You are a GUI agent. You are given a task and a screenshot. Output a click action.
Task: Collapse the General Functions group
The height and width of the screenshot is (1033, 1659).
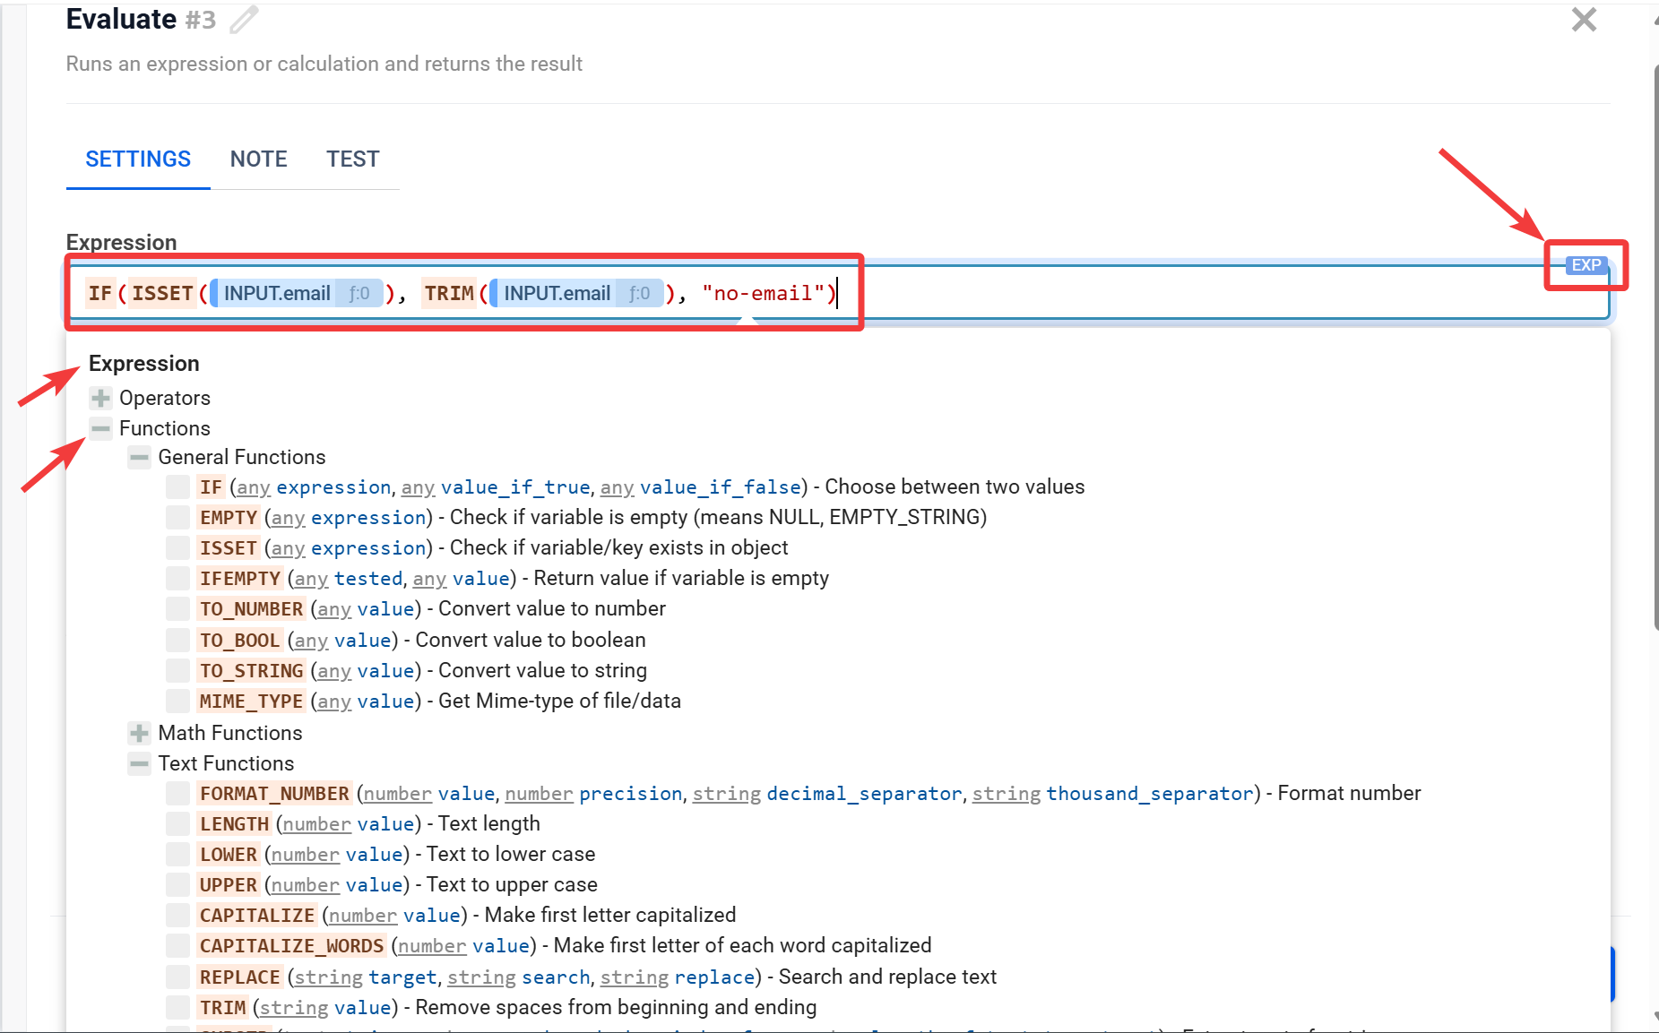[x=140, y=458]
